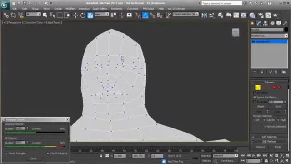Screen dimensions: 291x164
Task: Open the Rendering menu
Action: pyautogui.click(x=117, y=9)
